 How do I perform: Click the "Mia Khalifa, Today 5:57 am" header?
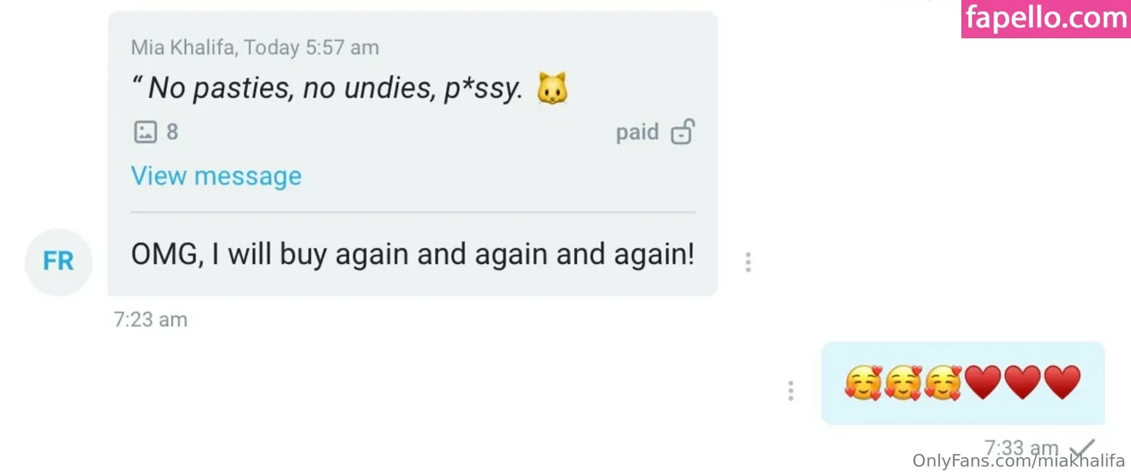255,47
